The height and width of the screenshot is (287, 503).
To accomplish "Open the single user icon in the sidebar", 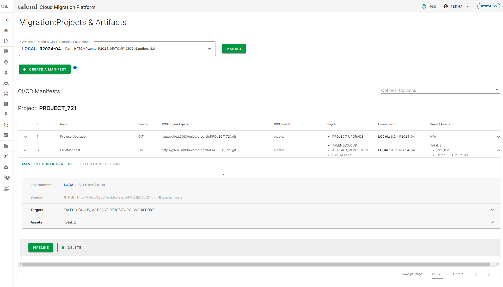I will [x=6, y=73].
